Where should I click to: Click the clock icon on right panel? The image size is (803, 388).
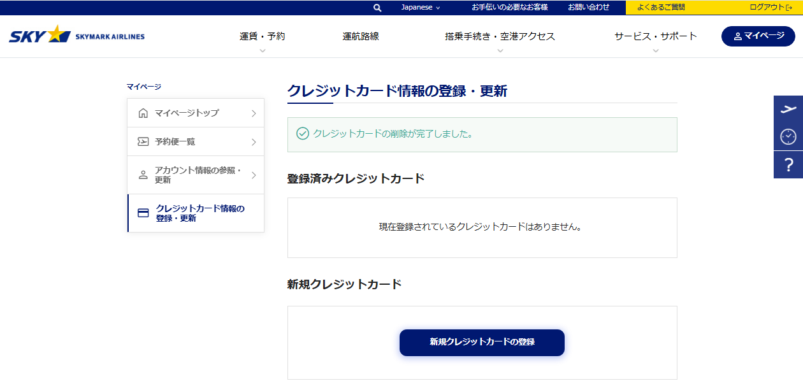(788, 136)
